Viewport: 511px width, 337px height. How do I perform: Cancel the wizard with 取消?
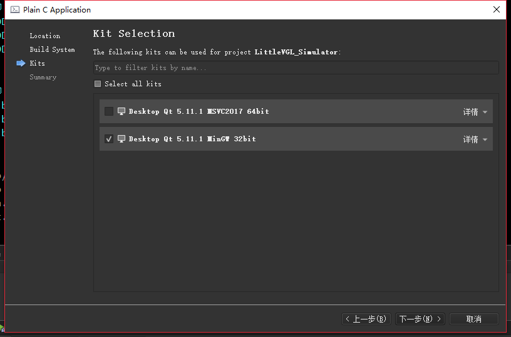[x=474, y=319]
